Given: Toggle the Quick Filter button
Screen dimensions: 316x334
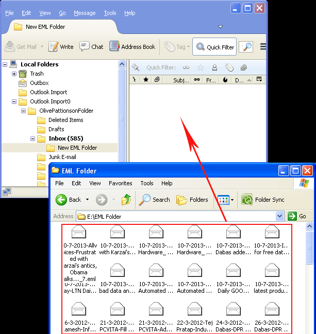Looking at the screenshot, I should (x=214, y=47).
